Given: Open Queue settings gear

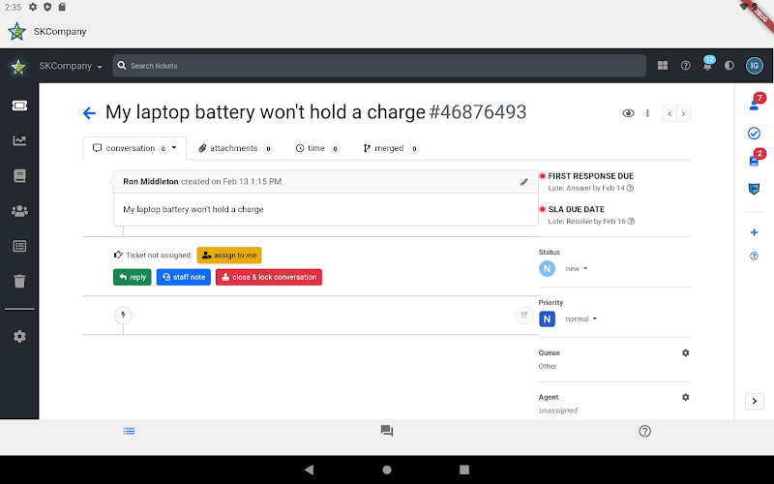Looking at the screenshot, I should click(685, 353).
